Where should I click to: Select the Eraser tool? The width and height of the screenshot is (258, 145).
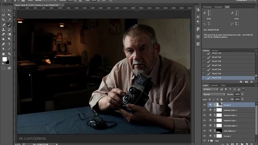[x=4, y=34]
